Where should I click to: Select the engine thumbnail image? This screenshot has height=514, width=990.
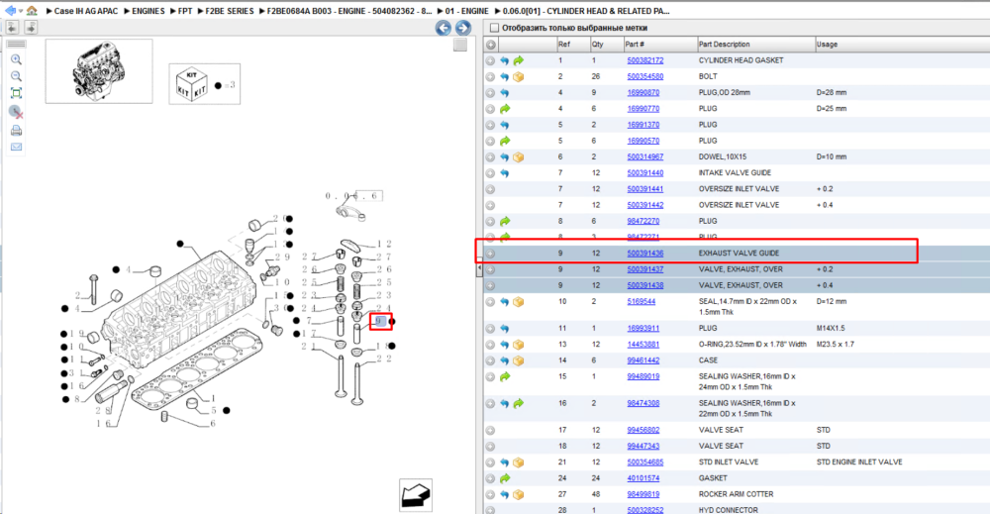[x=99, y=71]
